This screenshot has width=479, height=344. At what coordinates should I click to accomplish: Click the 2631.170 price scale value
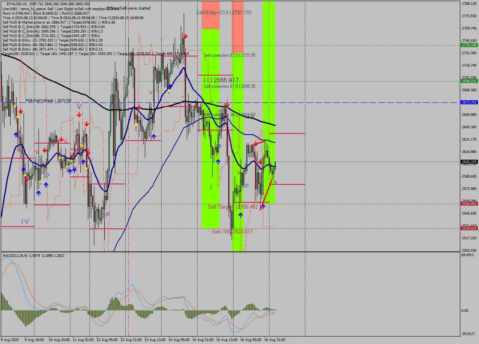[x=469, y=139]
